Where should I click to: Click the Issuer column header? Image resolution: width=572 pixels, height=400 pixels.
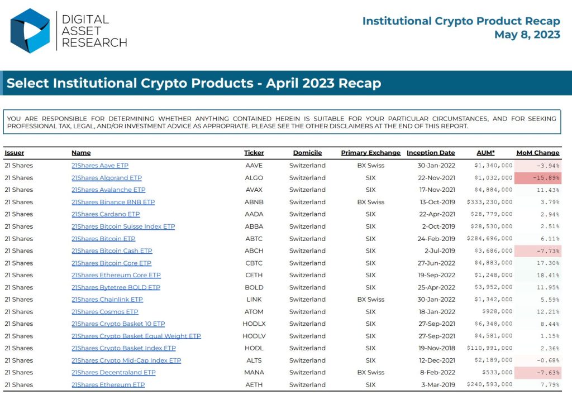[14, 153]
